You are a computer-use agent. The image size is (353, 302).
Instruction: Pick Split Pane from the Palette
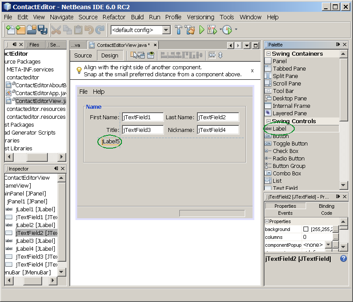pos(285,76)
